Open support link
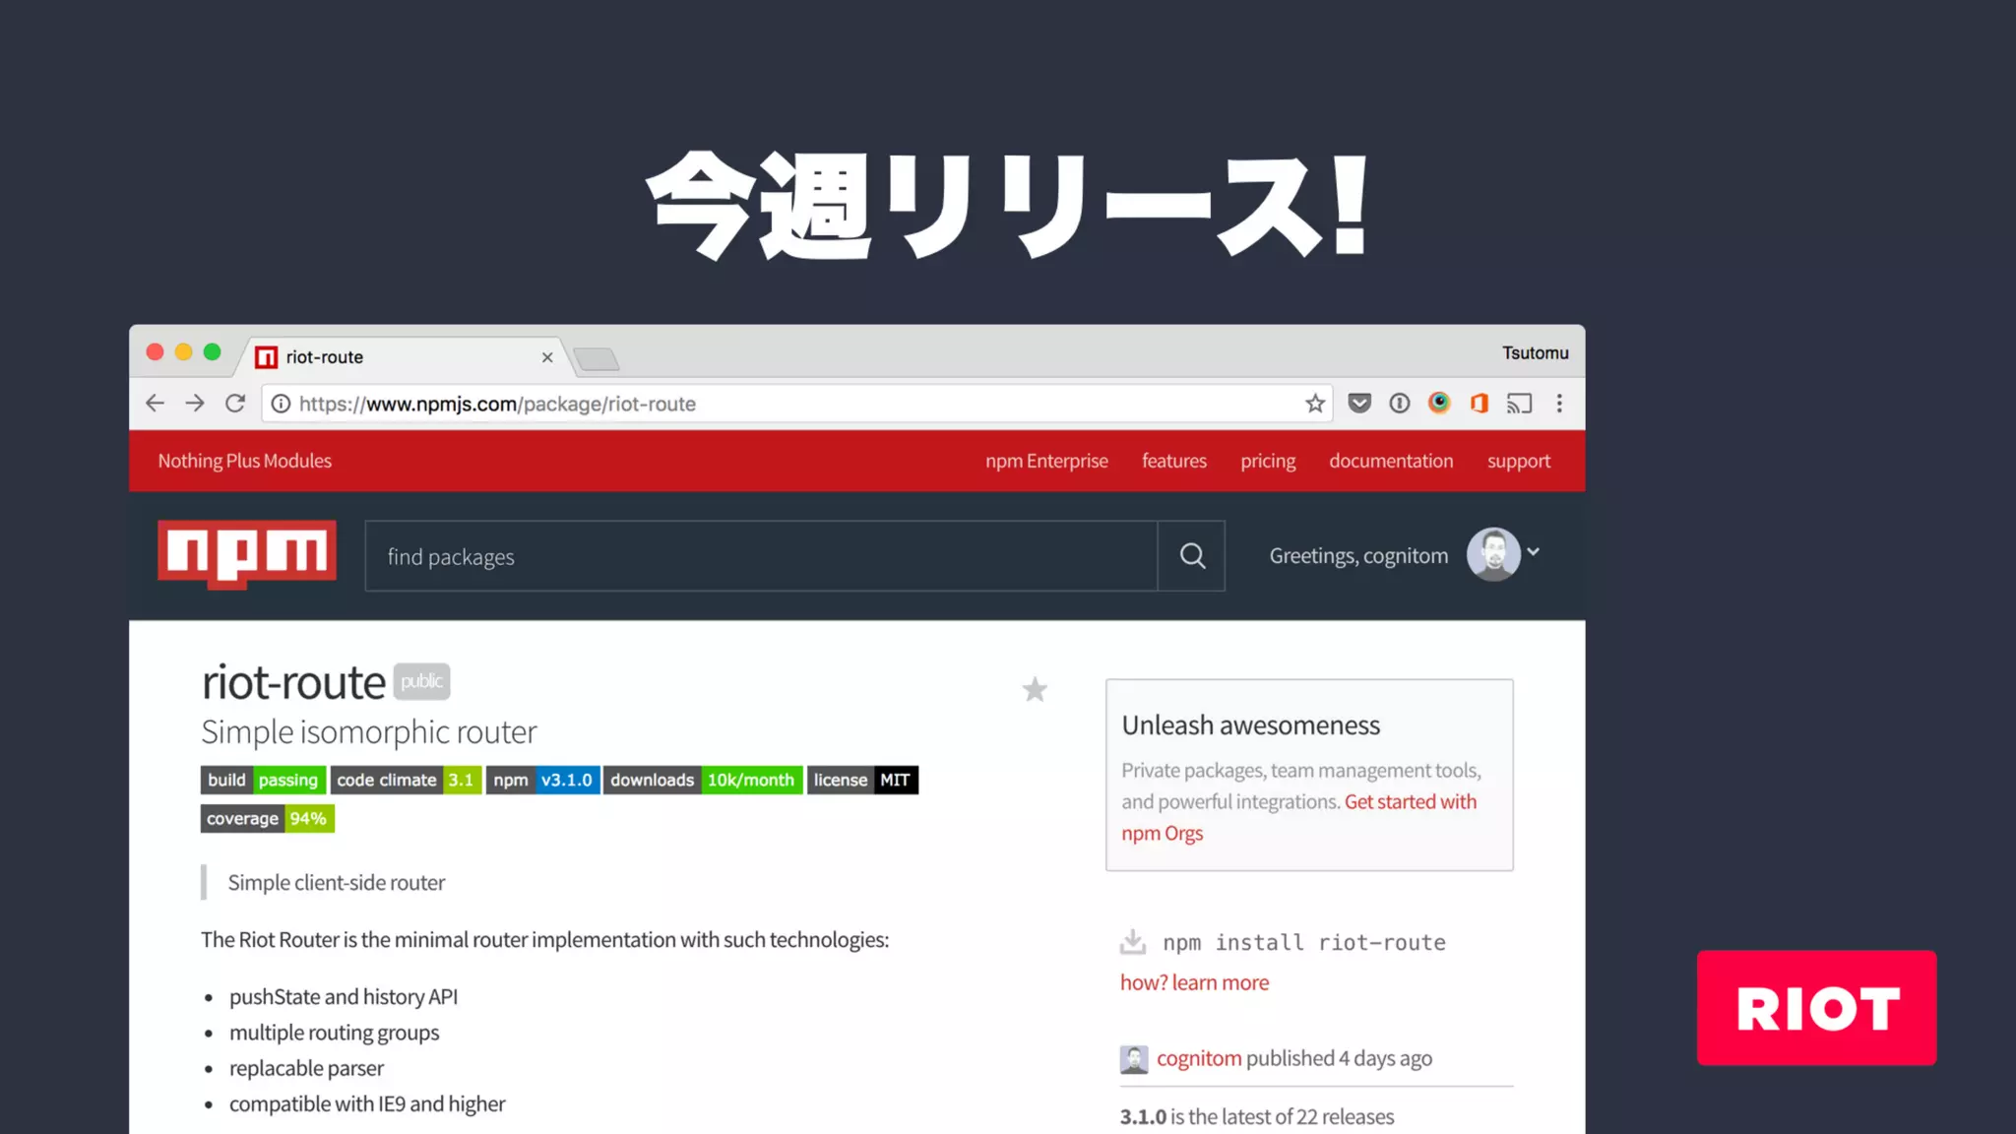This screenshot has width=2016, height=1134. coord(1519,462)
